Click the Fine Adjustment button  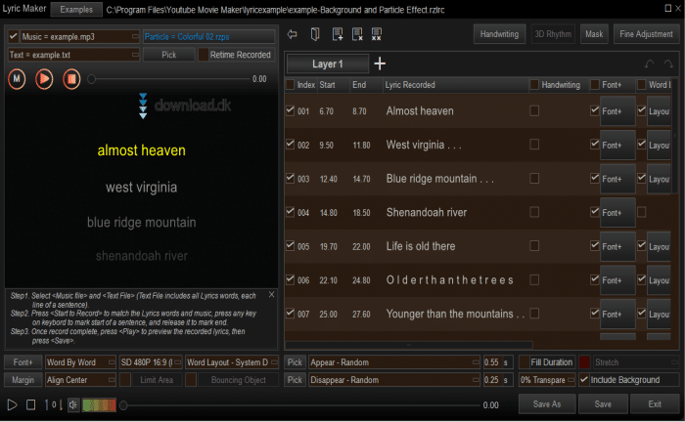point(645,35)
